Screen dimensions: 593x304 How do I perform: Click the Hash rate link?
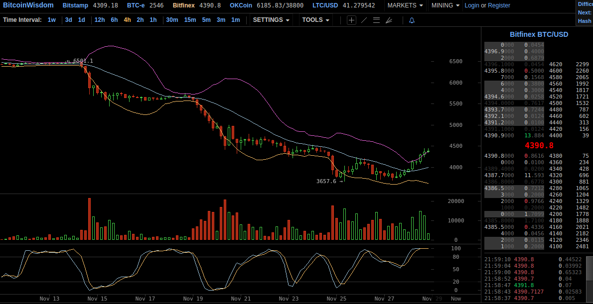tap(585, 21)
